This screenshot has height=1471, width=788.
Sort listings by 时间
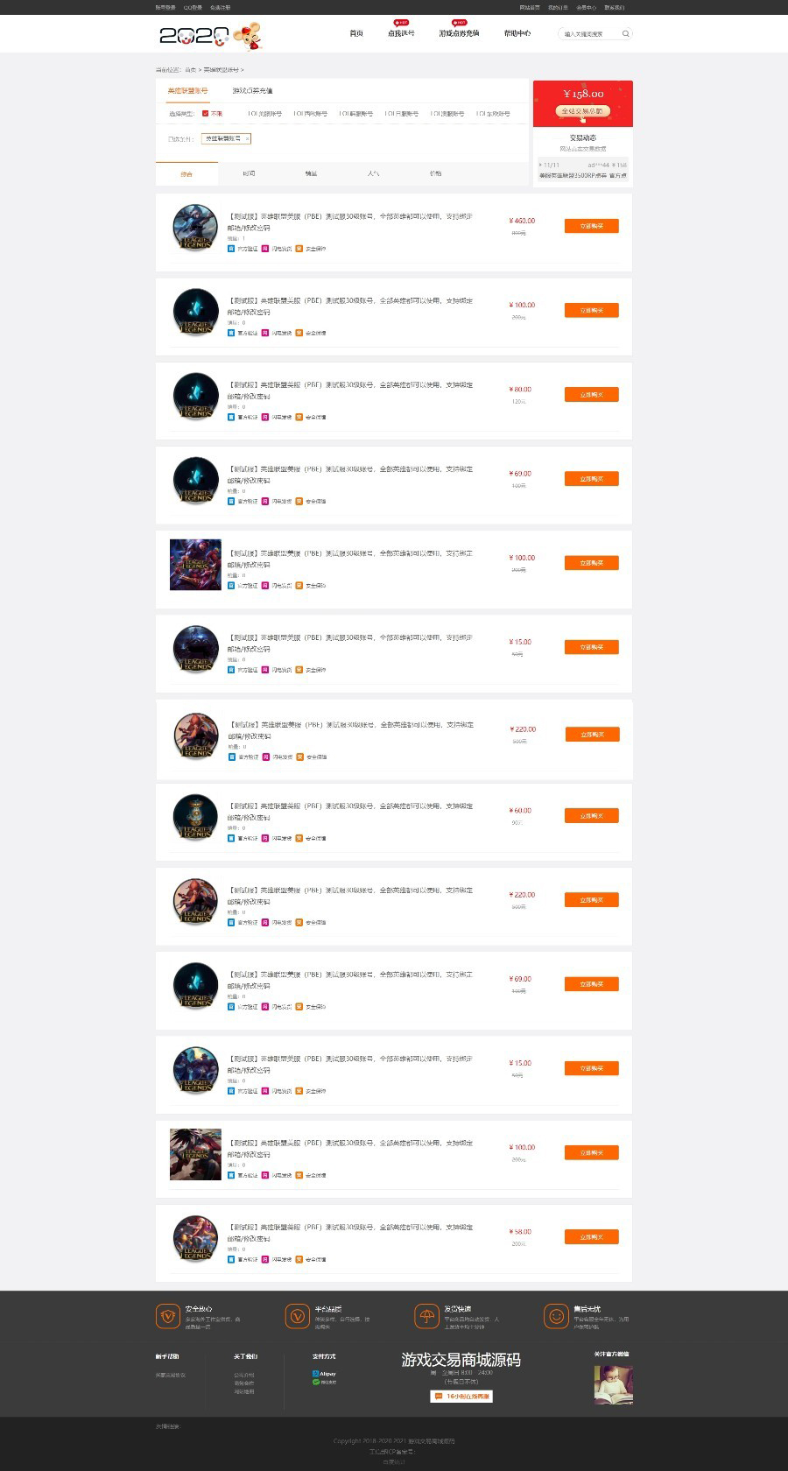pos(249,173)
